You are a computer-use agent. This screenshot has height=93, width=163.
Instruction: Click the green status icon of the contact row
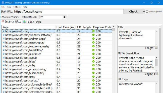point(94,80)
